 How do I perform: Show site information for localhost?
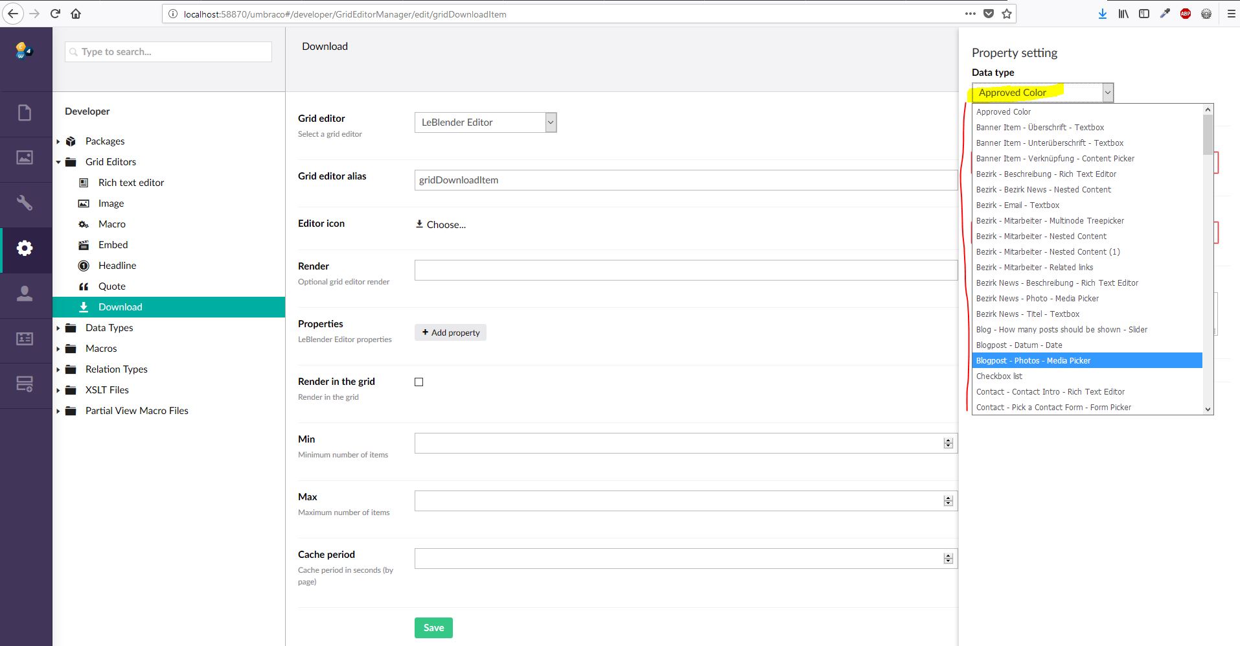click(x=173, y=14)
